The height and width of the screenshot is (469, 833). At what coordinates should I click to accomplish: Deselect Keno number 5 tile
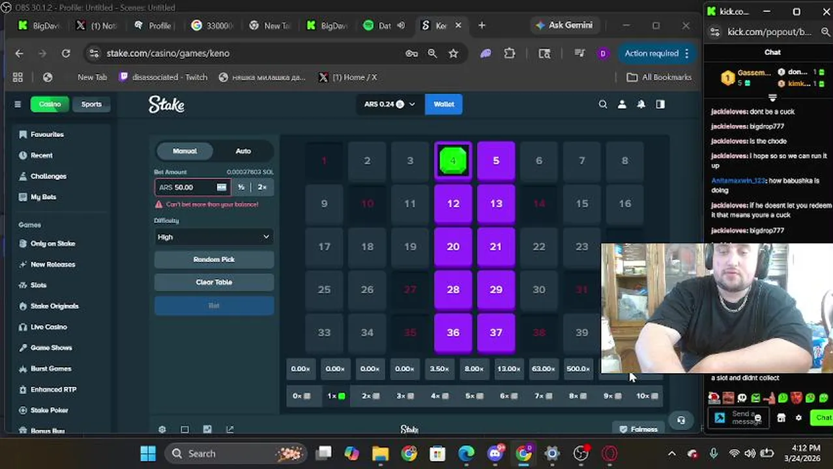(x=496, y=160)
